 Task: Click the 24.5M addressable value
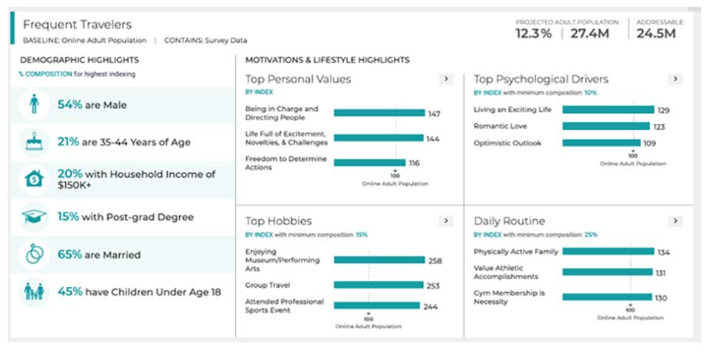(656, 33)
